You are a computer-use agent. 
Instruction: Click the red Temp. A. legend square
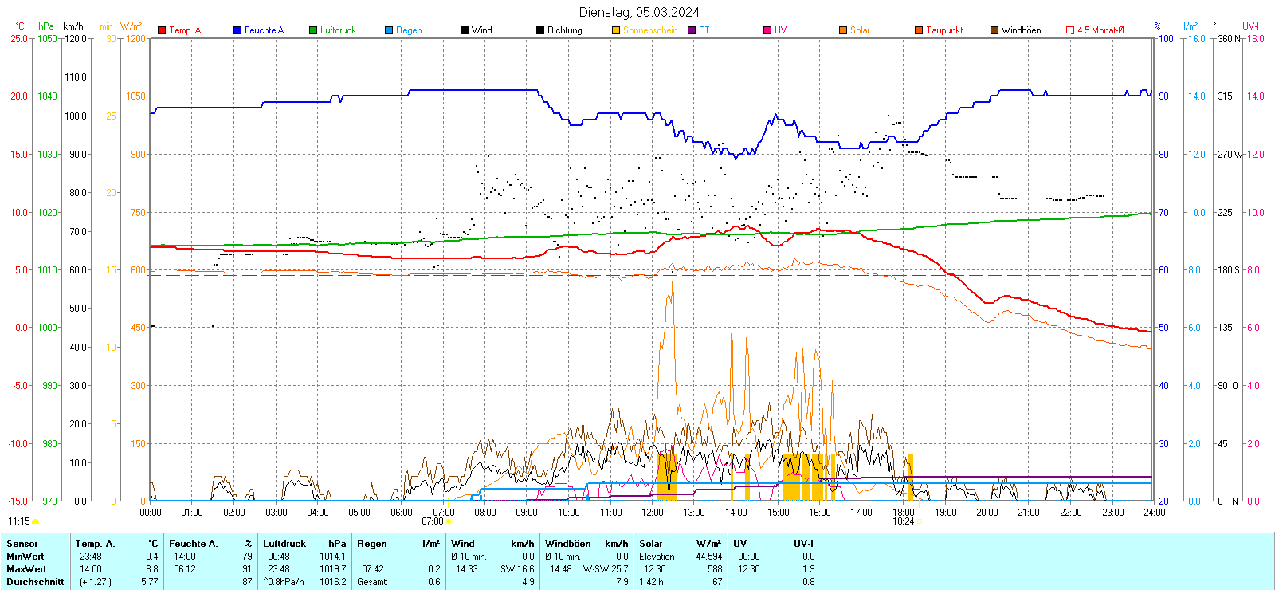click(162, 30)
